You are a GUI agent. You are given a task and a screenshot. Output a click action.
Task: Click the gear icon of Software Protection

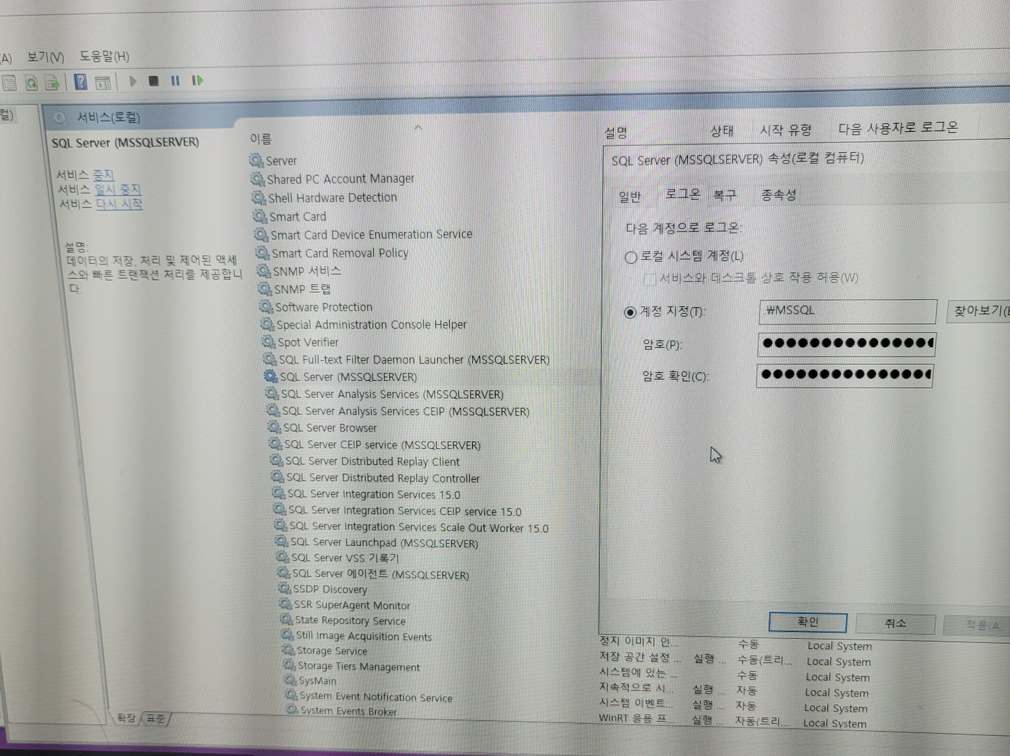pos(266,307)
